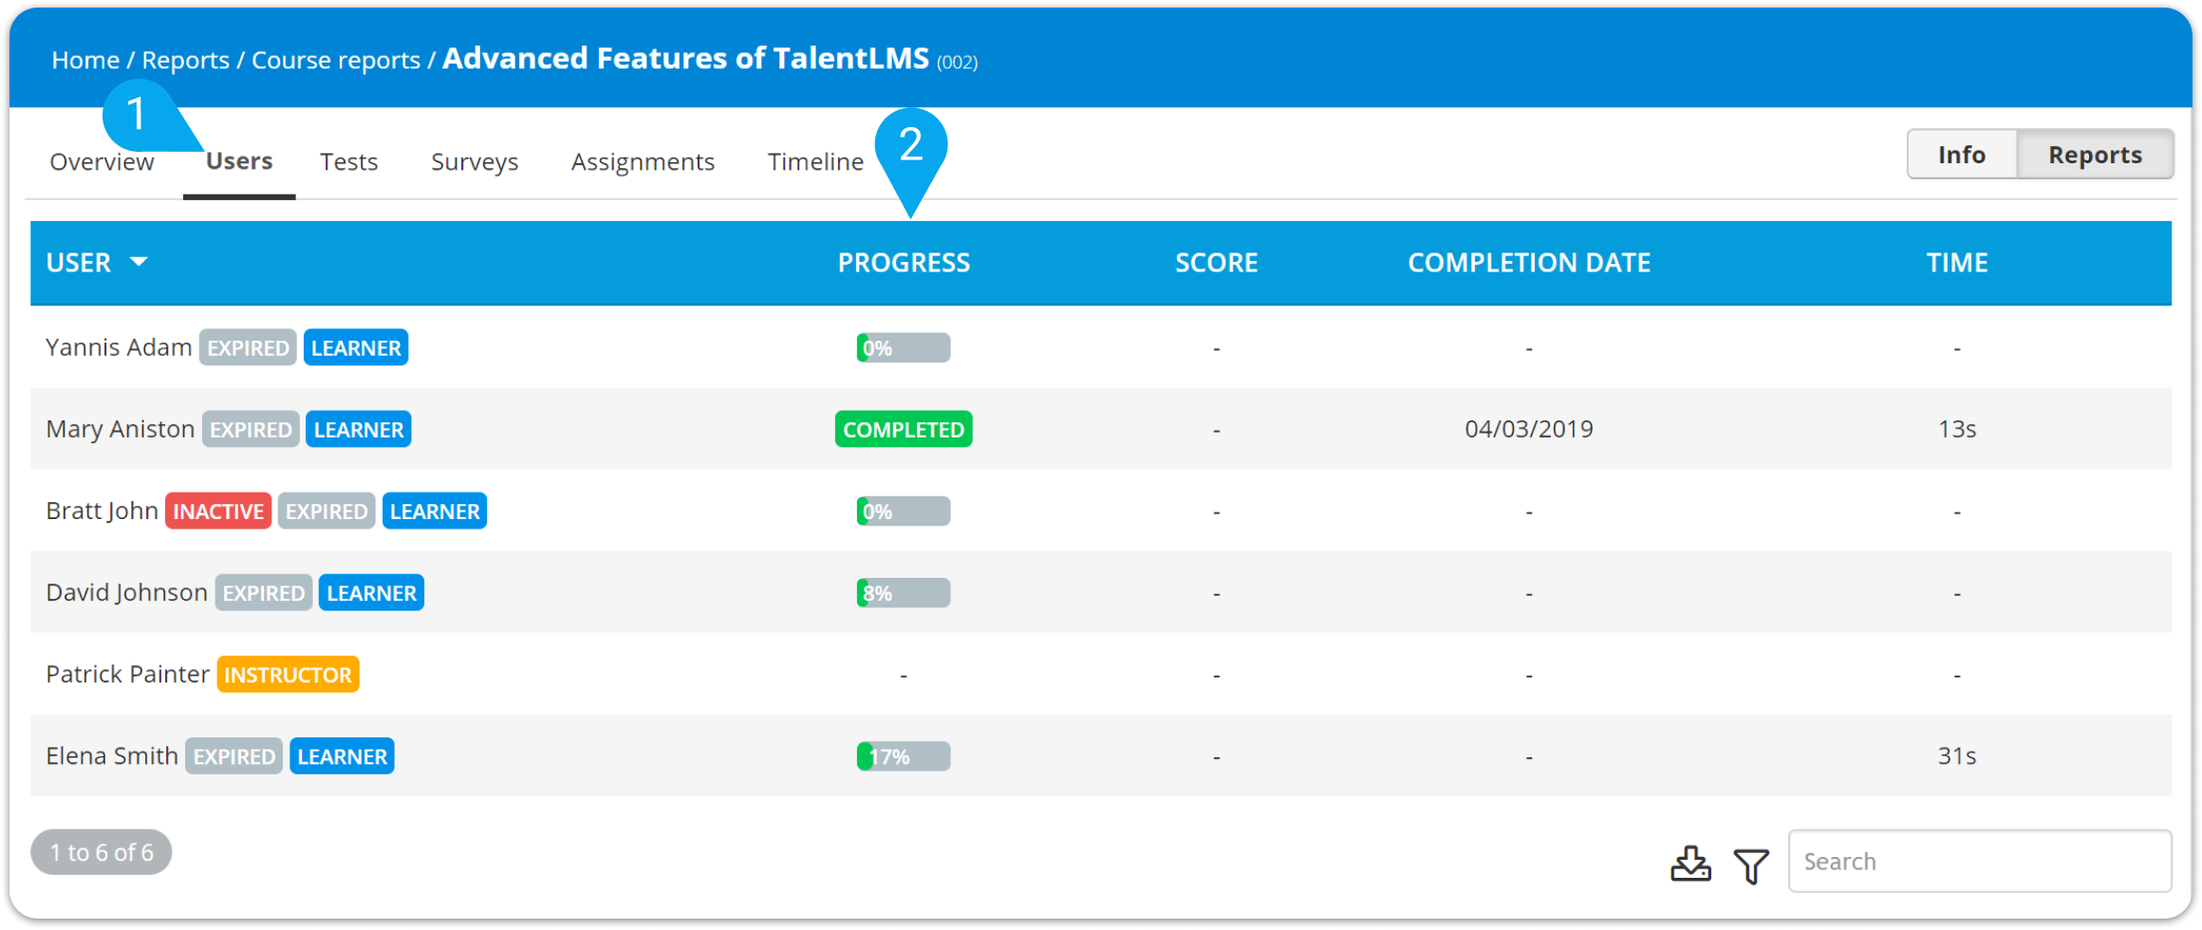Click Mary Aniston's 13s time value

point(1957,430)
